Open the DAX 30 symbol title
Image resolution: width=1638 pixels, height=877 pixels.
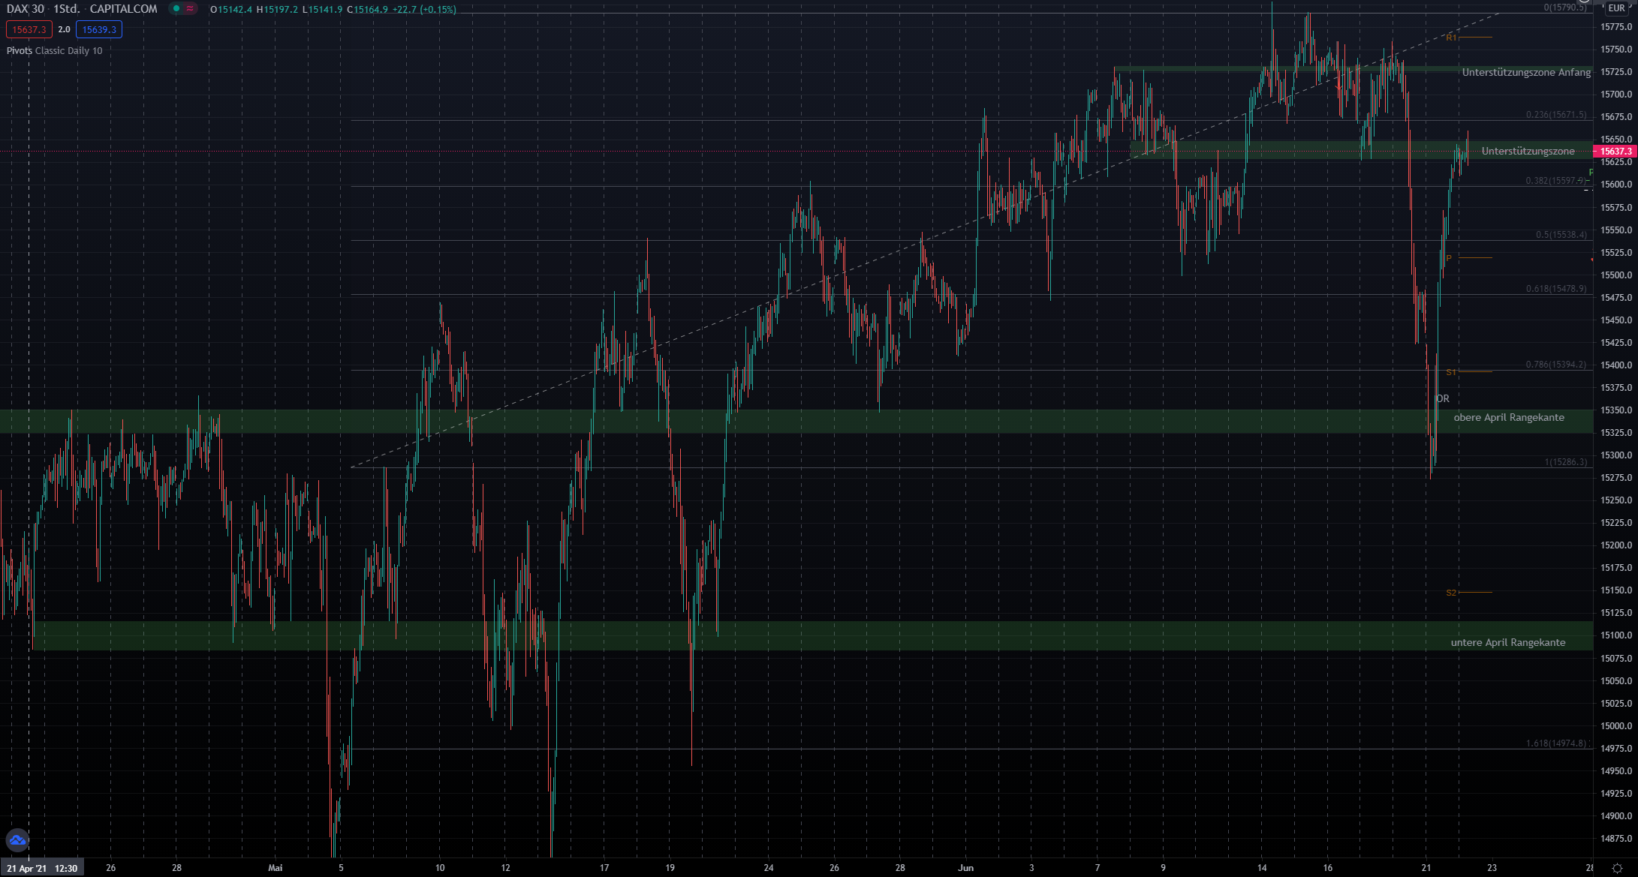pos(26,9)
